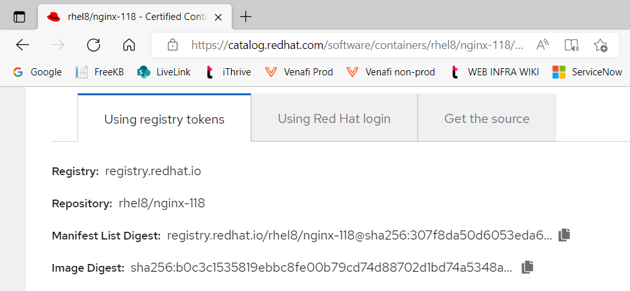
Task: Add this page to favorites
Action: pos(600,45)
